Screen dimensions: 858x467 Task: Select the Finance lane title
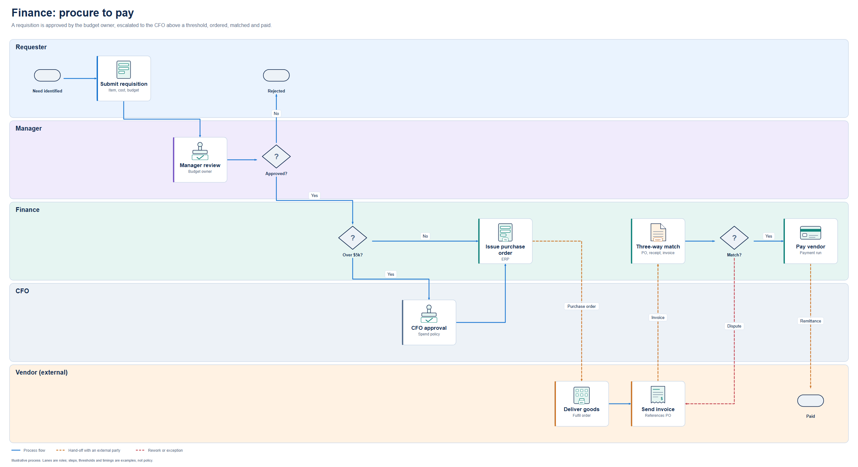coord(27,210)
